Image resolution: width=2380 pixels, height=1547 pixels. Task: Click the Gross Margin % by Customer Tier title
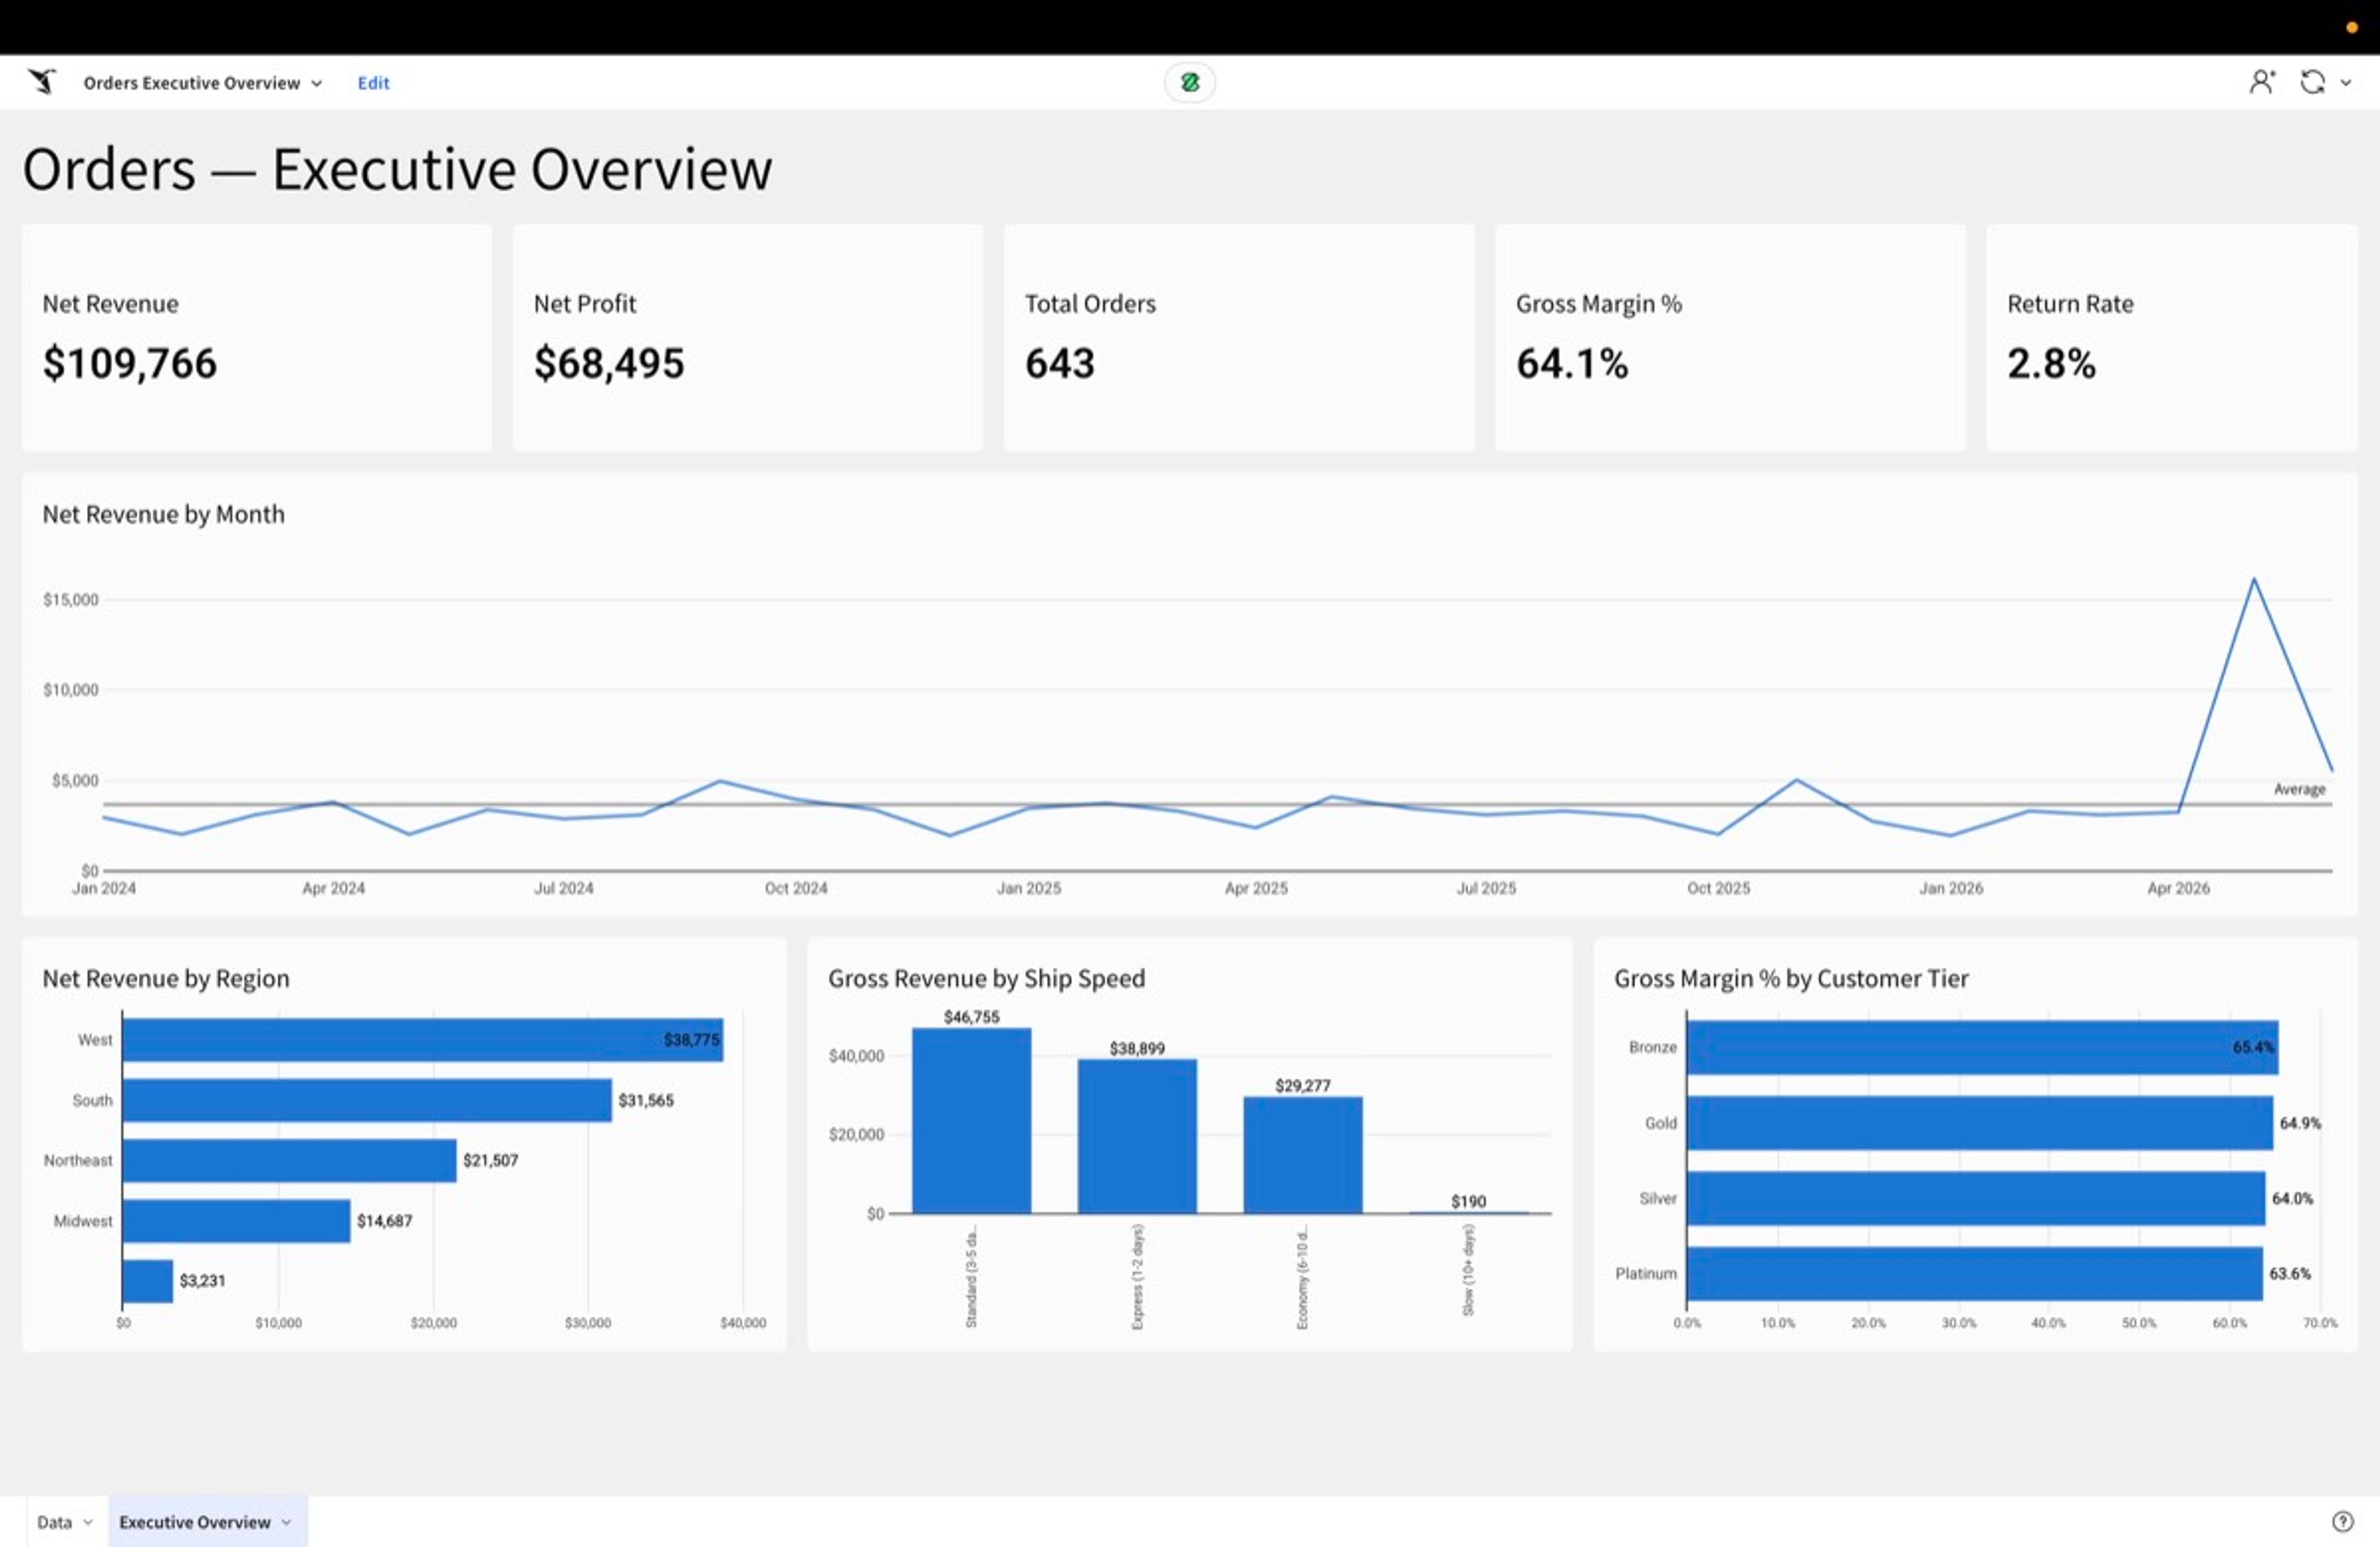1791,978
